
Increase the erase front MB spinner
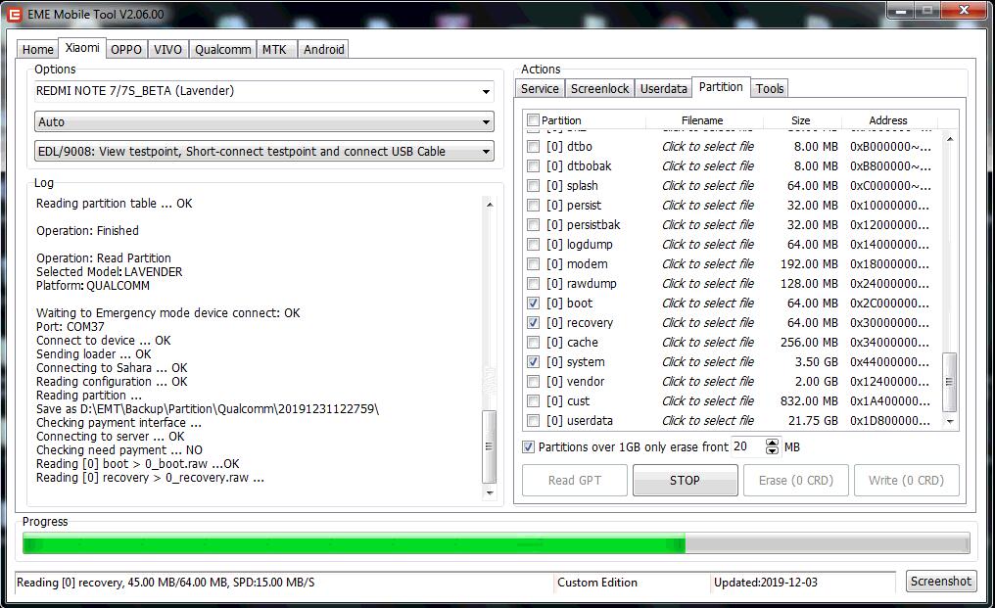[x=772, y=443]
